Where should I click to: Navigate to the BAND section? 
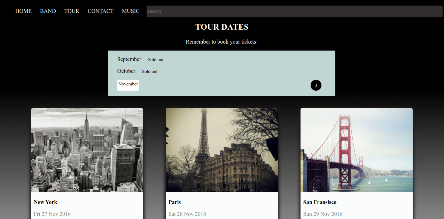(48, 11)
